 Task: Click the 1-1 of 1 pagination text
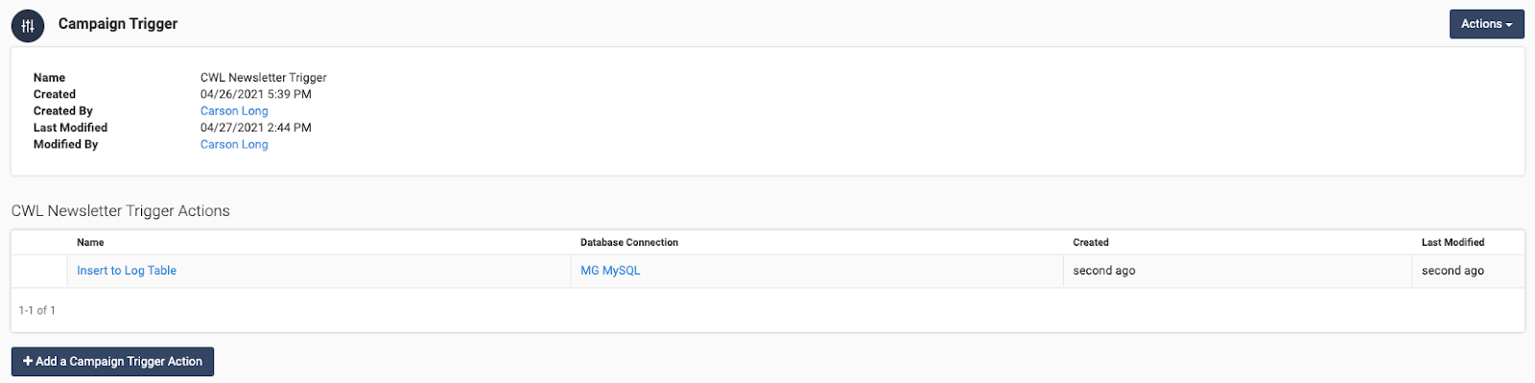pyautogui.click(x=37, y=311)
